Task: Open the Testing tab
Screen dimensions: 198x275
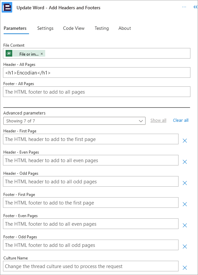Action: (x=102, y=28)
